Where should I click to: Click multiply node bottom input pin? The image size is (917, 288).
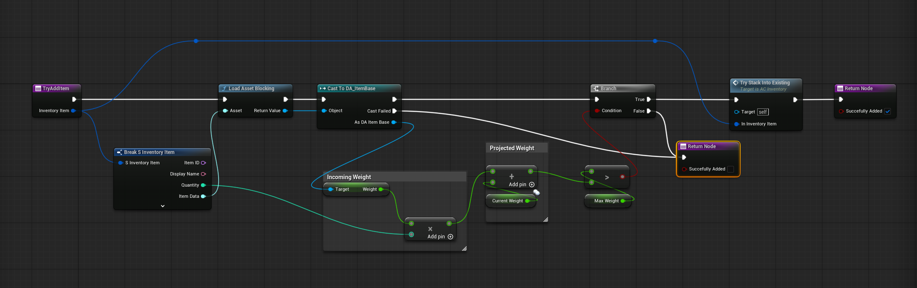pos(411,235)
